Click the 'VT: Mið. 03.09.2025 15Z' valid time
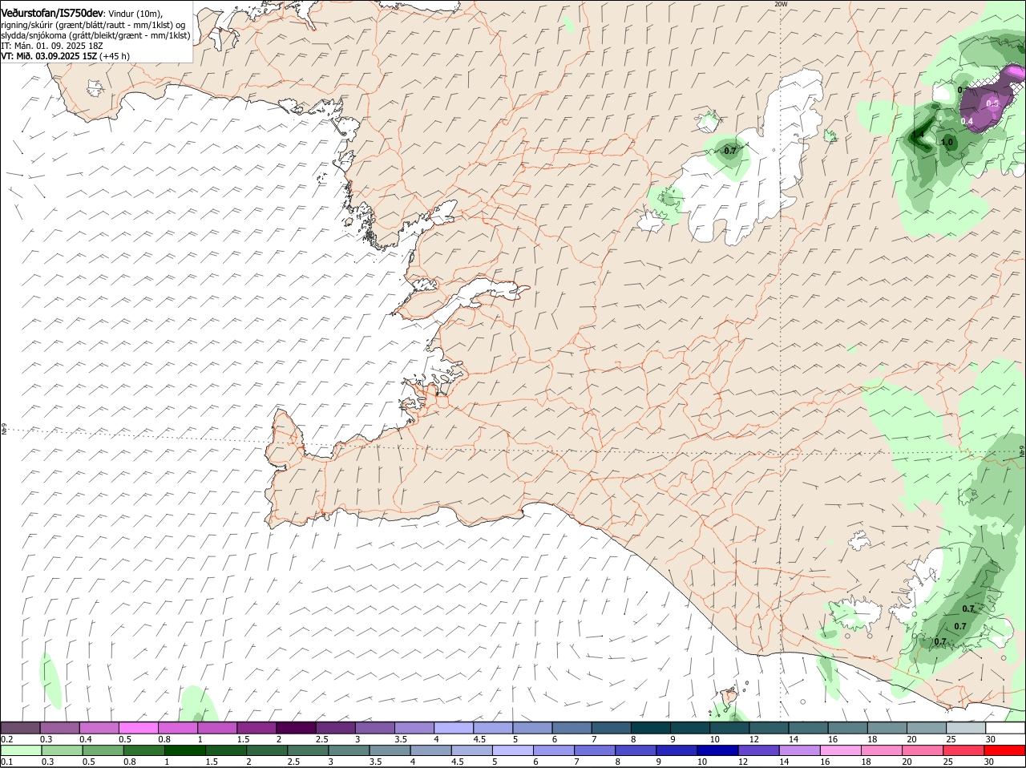Viewport: 1026px width, 768px height. pyautogui.click(x=49, y=56)
